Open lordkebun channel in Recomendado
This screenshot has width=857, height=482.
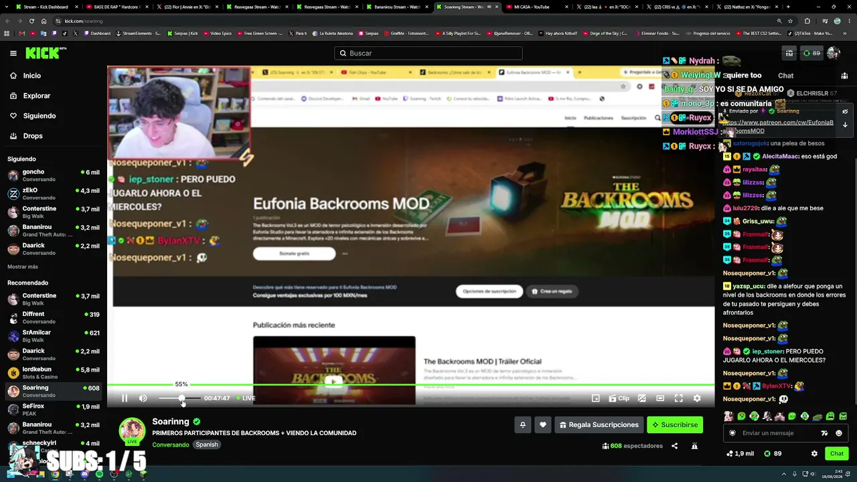tap(54, 373)
